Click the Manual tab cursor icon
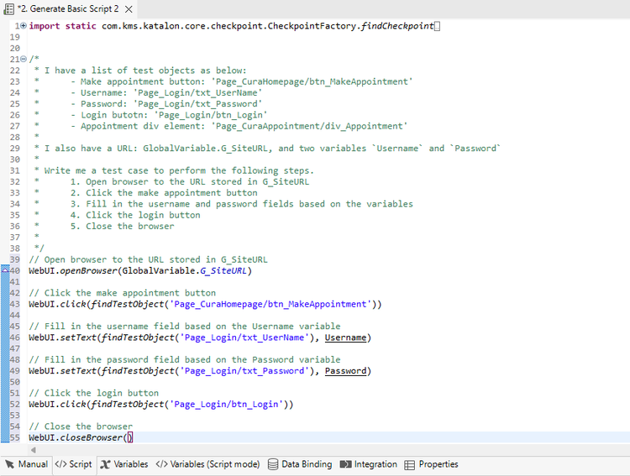Image resolution: width=630 pixels, height=476 pixels. click(x=10, y=464)
